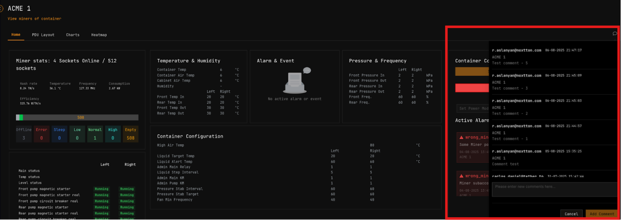Click the Add Comment button
621x220 pixels.
602,214
